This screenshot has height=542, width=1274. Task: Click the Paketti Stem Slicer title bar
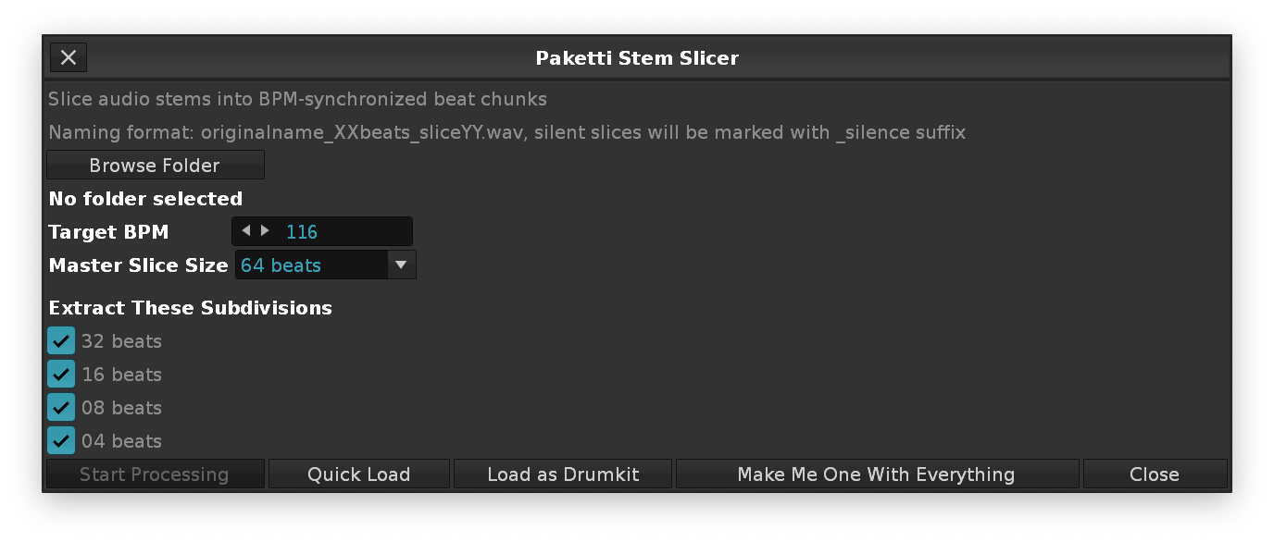pyautogui.click(x=637, y=58)
